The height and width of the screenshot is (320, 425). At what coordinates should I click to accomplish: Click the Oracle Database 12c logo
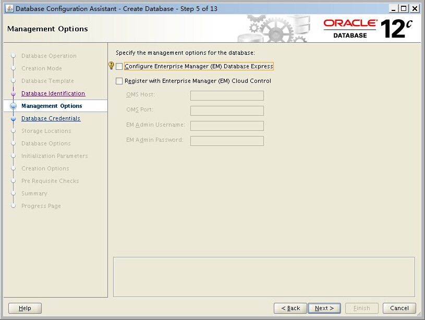click(369, 28)
